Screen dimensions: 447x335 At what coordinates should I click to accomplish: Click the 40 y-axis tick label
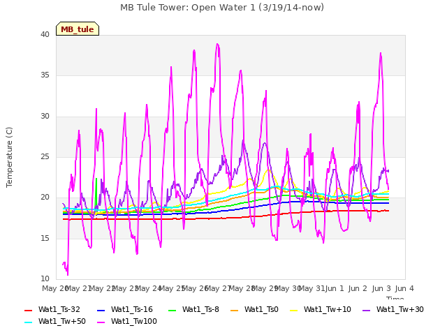click(45, 34)
